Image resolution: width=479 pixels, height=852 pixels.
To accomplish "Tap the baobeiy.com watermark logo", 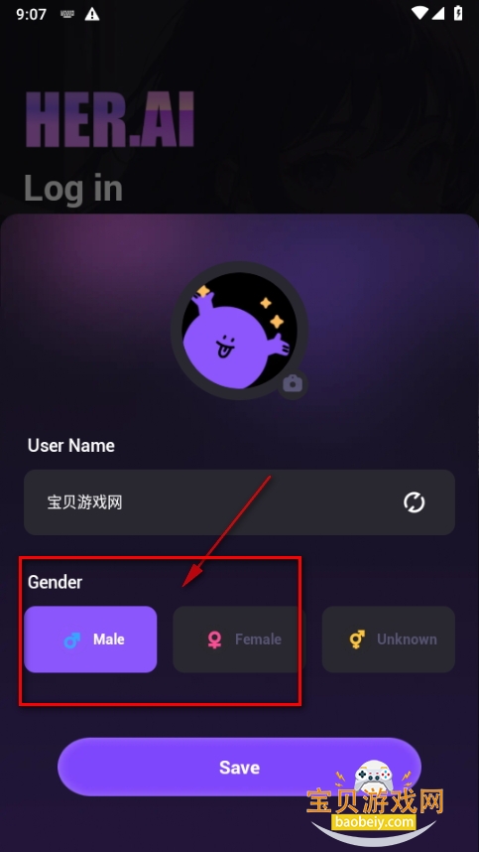I will (x=376, y=803).
